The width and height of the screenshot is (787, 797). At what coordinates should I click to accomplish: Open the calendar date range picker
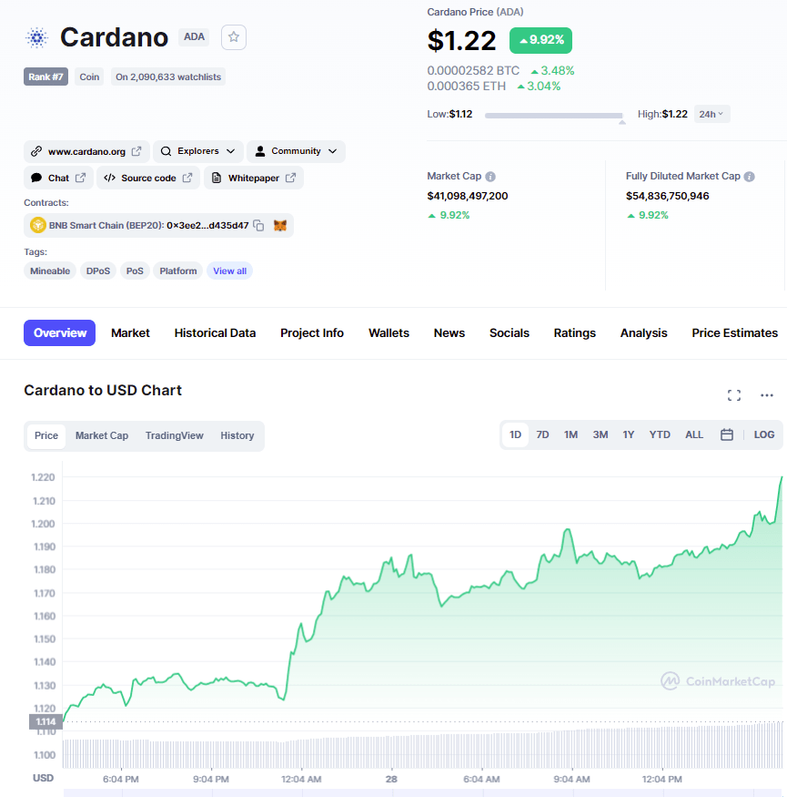[x=727, y=434]
